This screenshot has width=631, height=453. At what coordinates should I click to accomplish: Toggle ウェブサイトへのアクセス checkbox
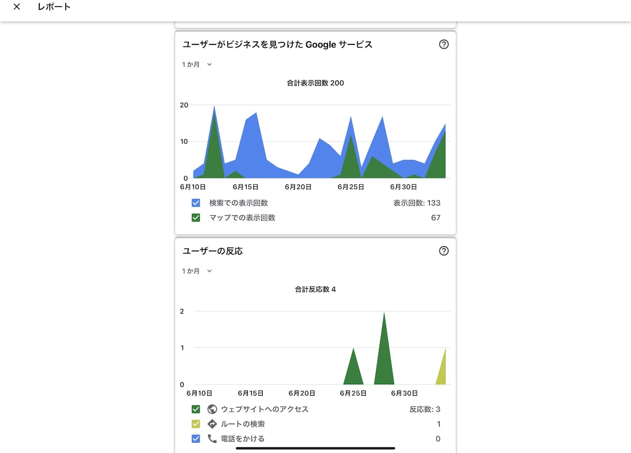(196, 409)
